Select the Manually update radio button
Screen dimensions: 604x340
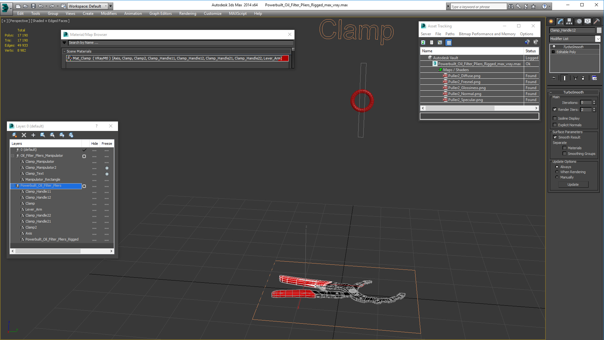pyautogui.click(x=557, y=177)
